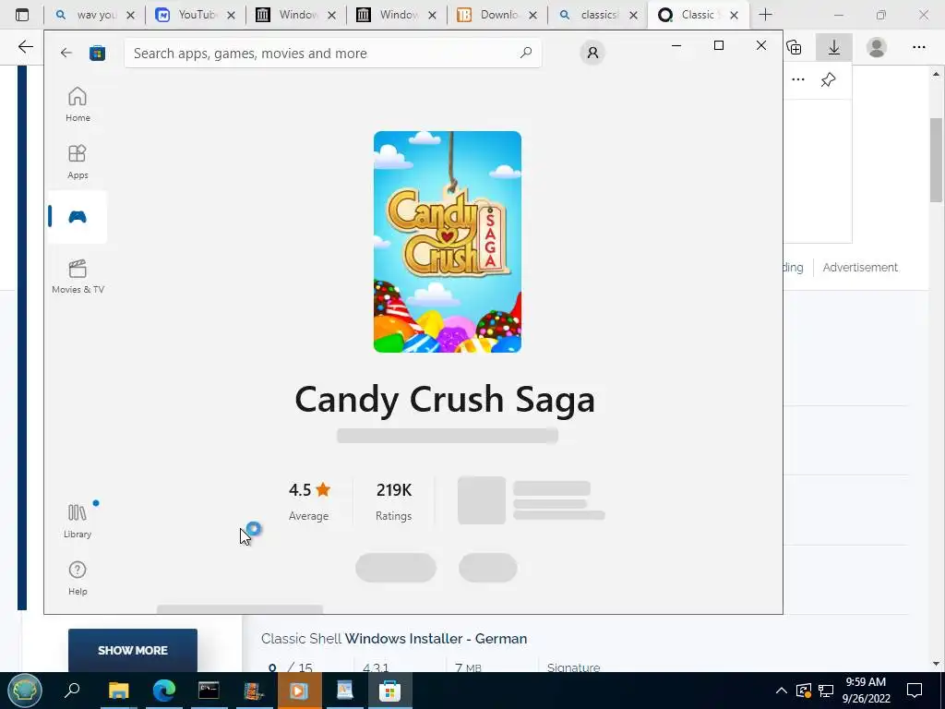Go back in Edge browser
Viewport: 945px width, 709px height.
point(25,47)
